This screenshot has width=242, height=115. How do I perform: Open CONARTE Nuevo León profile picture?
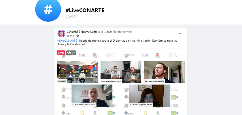pos(61,34)
